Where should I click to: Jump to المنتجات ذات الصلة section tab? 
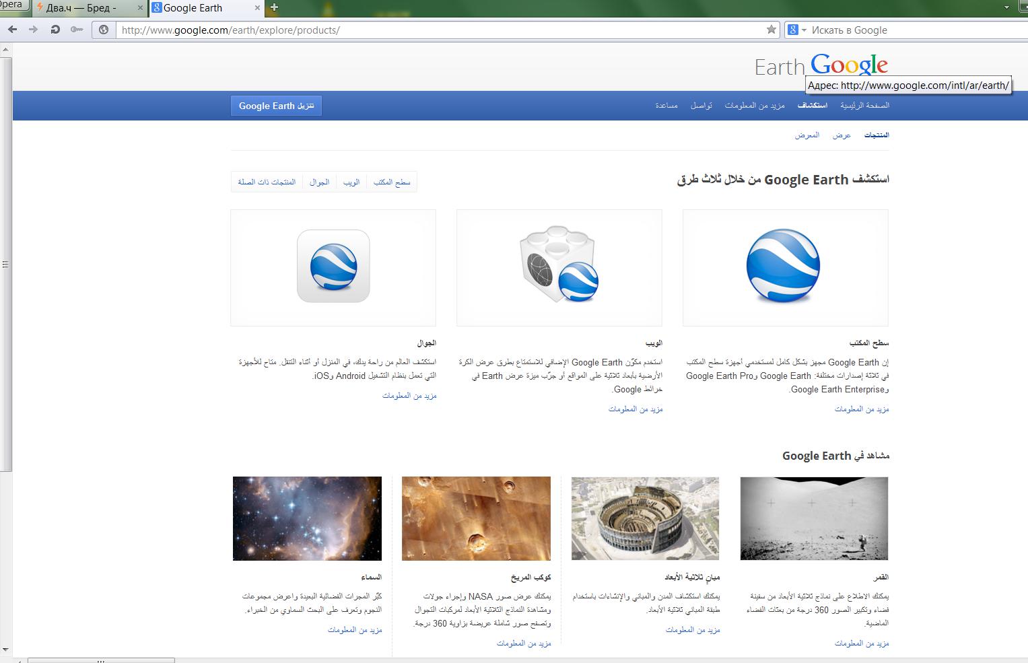click(267, 182)
